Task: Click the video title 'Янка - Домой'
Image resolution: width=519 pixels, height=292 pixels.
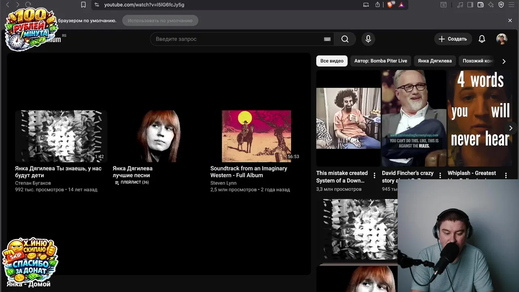Action: pyautogui.click(x=28, y=284)
